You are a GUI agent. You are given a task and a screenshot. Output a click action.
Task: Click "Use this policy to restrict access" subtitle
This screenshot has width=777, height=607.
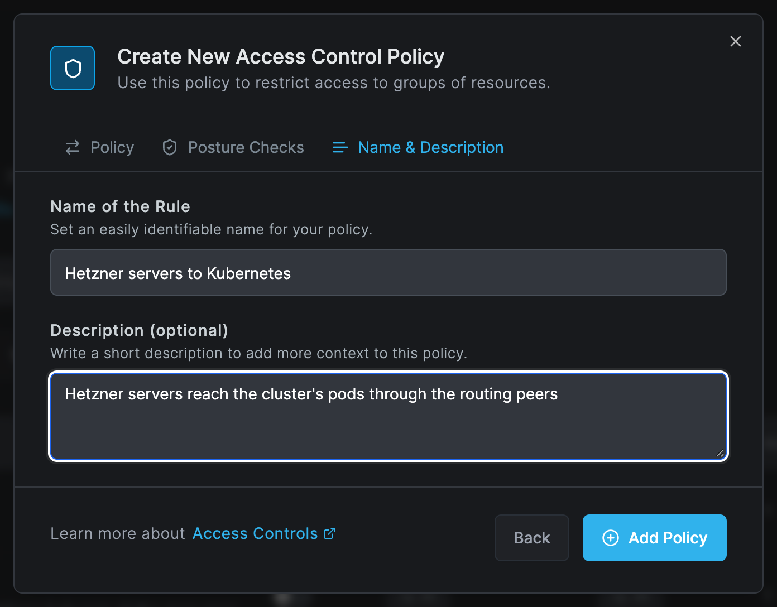tap(334, 83)
